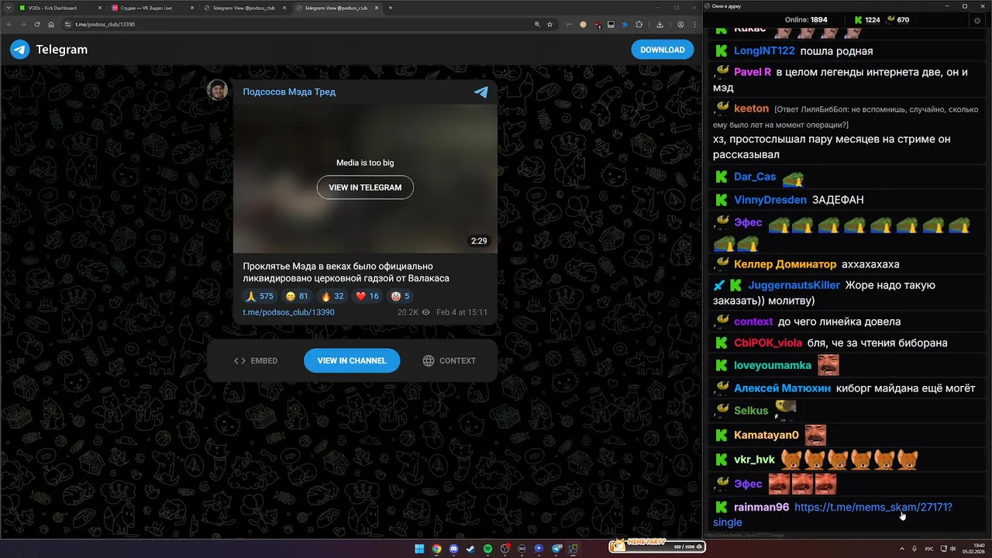Click the EMBED code option
This screenshot has width=992, height=558.
coord(256,360)
